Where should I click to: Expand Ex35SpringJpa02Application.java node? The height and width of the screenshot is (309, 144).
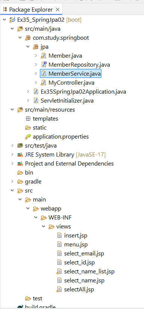coord(28,91)
